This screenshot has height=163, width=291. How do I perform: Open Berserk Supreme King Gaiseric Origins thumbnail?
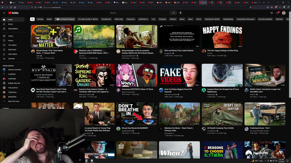click(94, 75)
